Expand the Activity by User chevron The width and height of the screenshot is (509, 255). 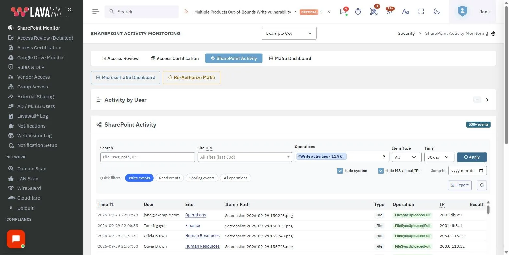487,100
